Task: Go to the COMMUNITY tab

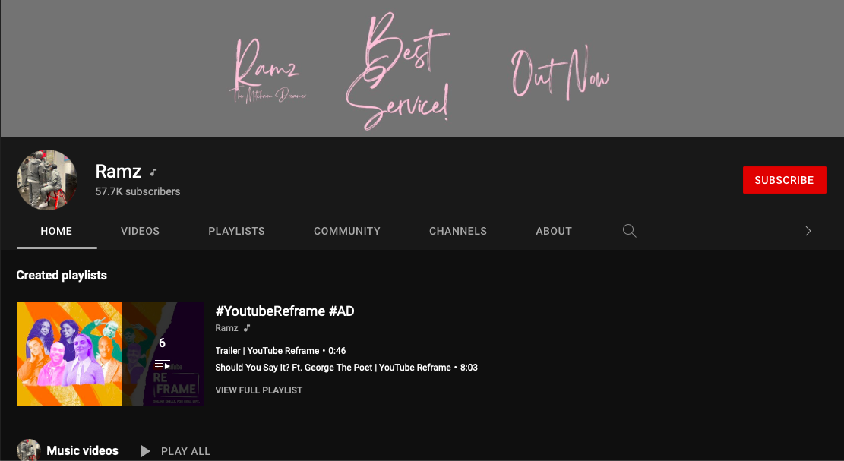Action: [x=347, y=231]
